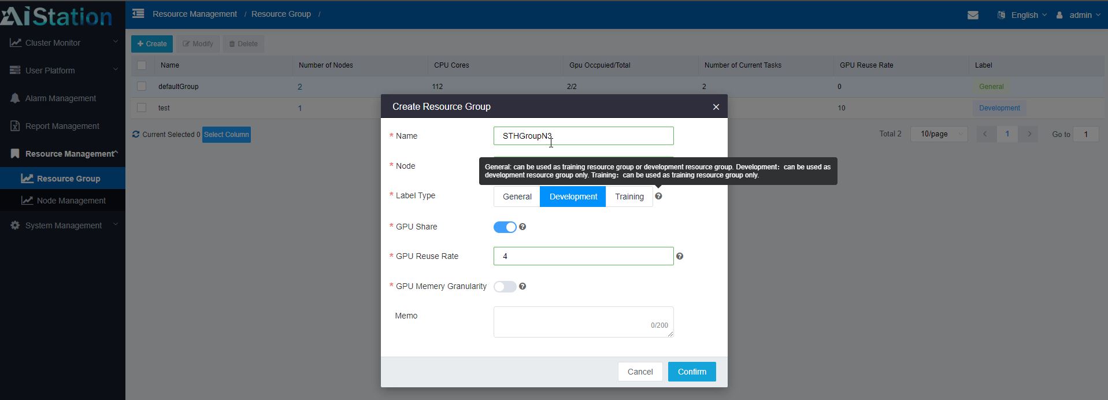Open Resource Group in sidebar
The height and width of the screenshot is (400, 1108).
(62, 179)
